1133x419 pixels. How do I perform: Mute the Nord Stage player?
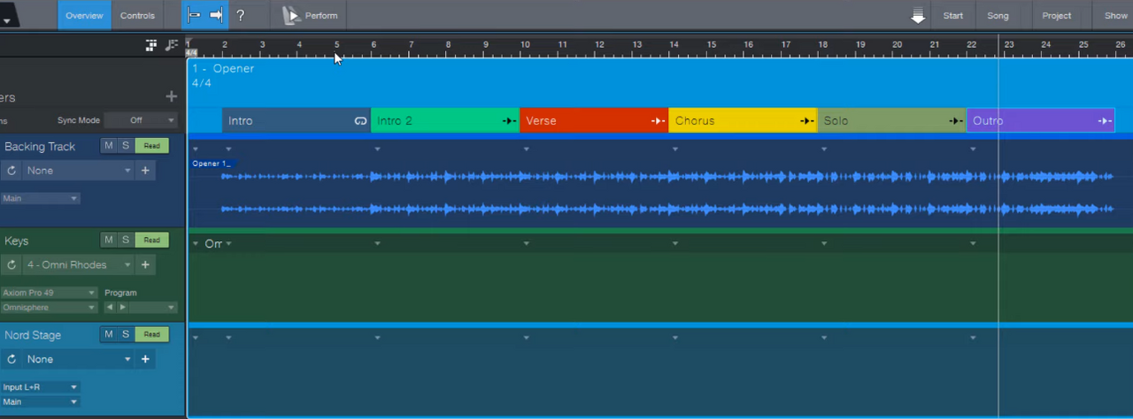[109, 334]
